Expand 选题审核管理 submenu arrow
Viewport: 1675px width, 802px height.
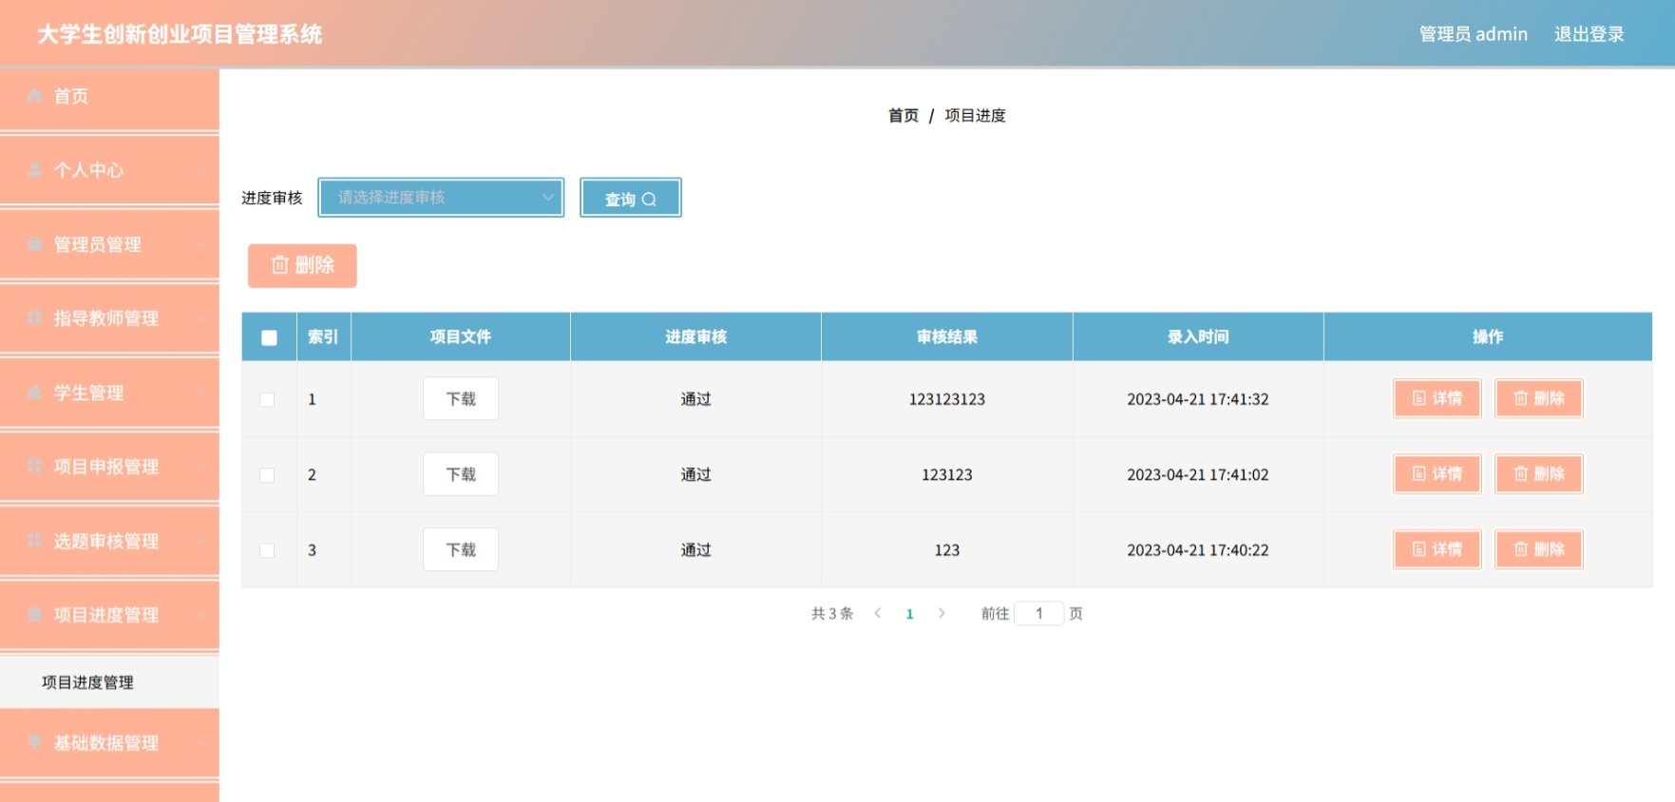(x=201, y=542)
